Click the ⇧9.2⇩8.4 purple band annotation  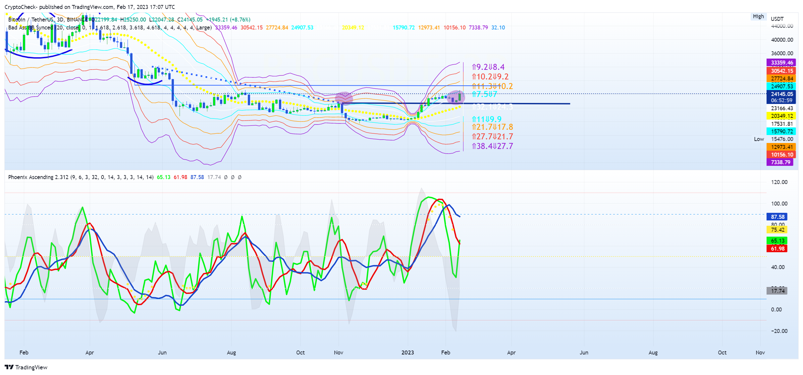click(488, 67)
